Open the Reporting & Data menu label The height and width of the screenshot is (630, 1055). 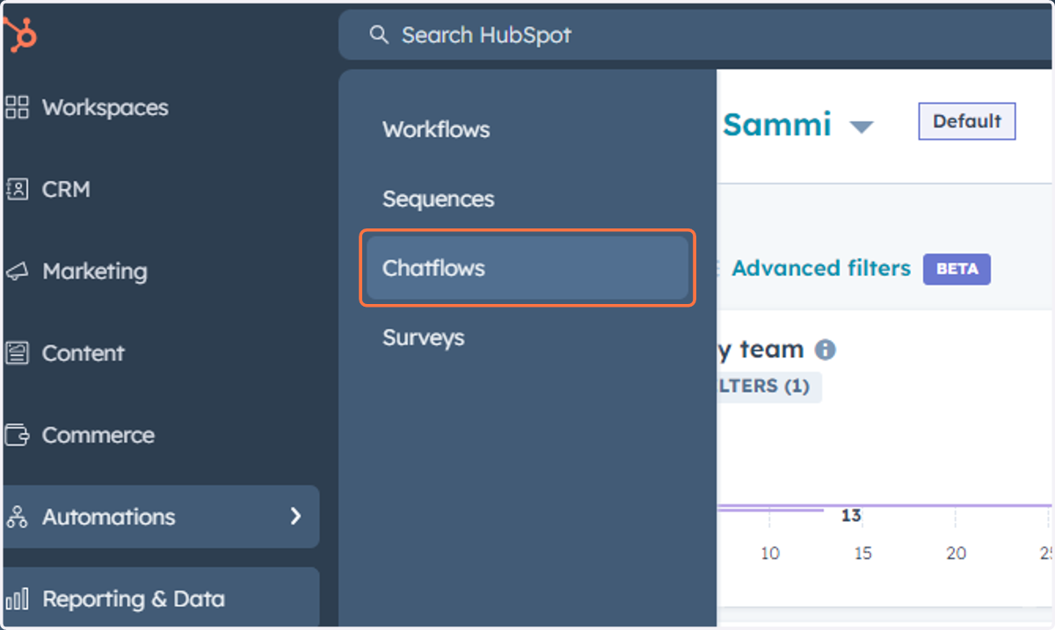tap(134, 599)
